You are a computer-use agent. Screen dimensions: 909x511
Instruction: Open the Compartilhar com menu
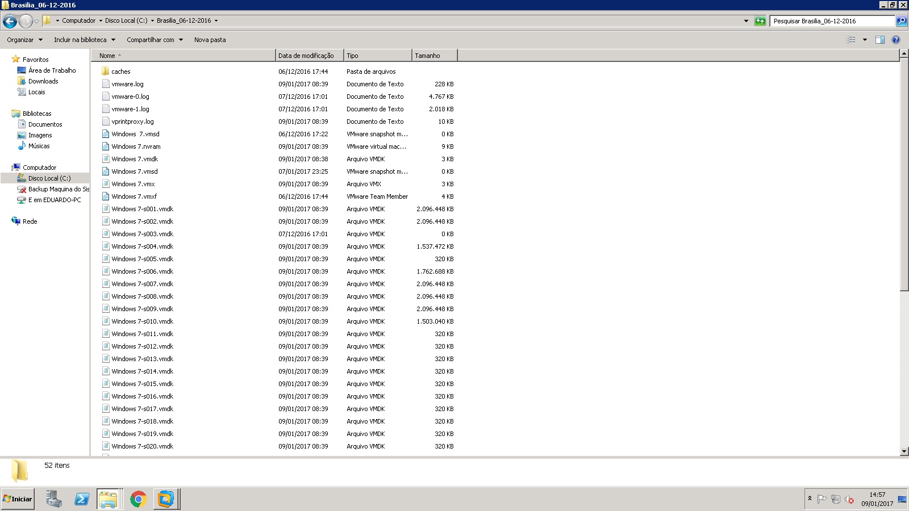pyautogui.click(x=155, y=40)
